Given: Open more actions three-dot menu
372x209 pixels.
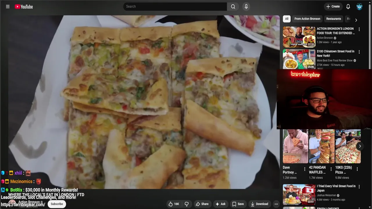Looking at the screenshot, I should point(276,204).
